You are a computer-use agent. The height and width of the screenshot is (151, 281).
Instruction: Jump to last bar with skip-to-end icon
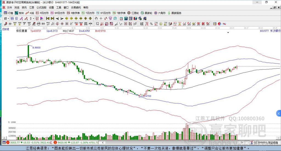coord(52,18)
